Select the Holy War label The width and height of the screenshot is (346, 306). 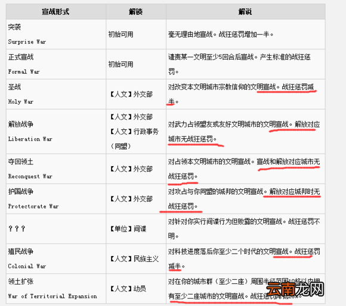(x=21, y=101)
